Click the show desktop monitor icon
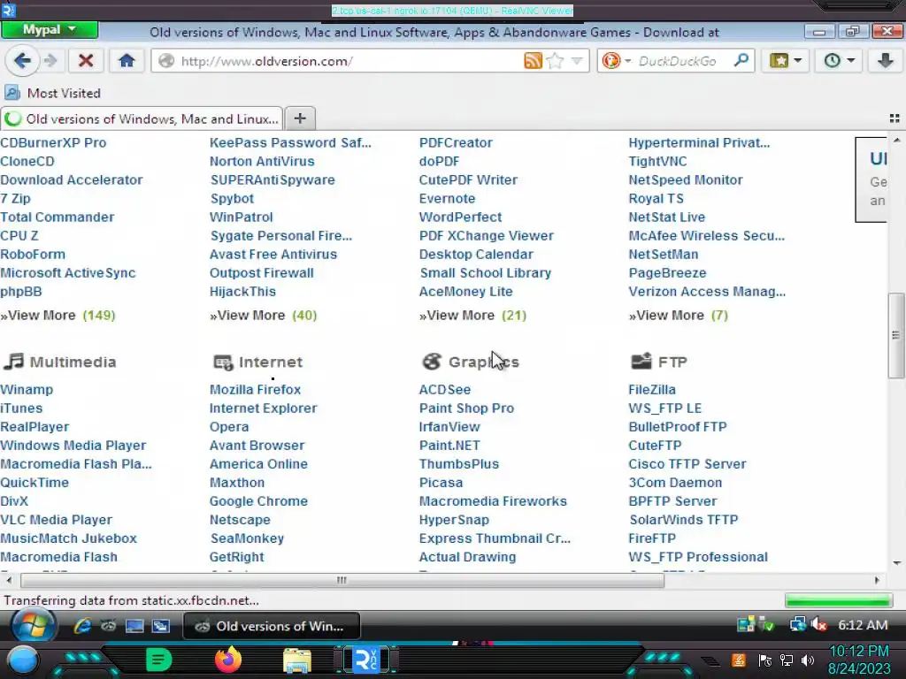Viewport: 906px width, 679px height. point(134,626)
